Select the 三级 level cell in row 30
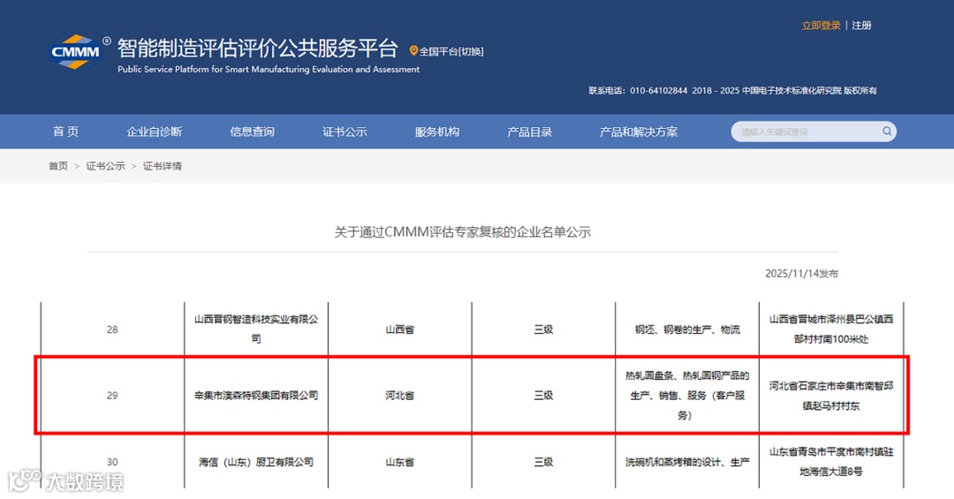 pyautogui.click(x=543, y=462)
